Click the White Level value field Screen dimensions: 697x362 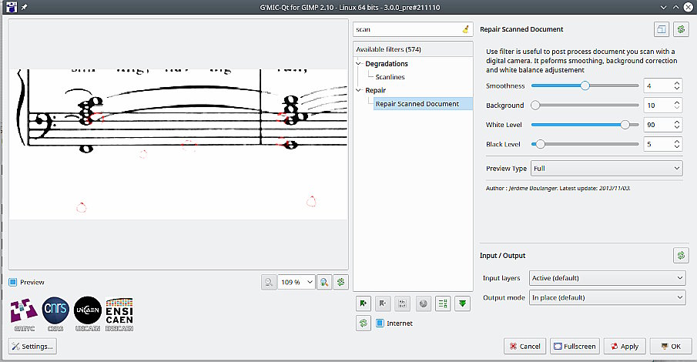pos(658,125)
